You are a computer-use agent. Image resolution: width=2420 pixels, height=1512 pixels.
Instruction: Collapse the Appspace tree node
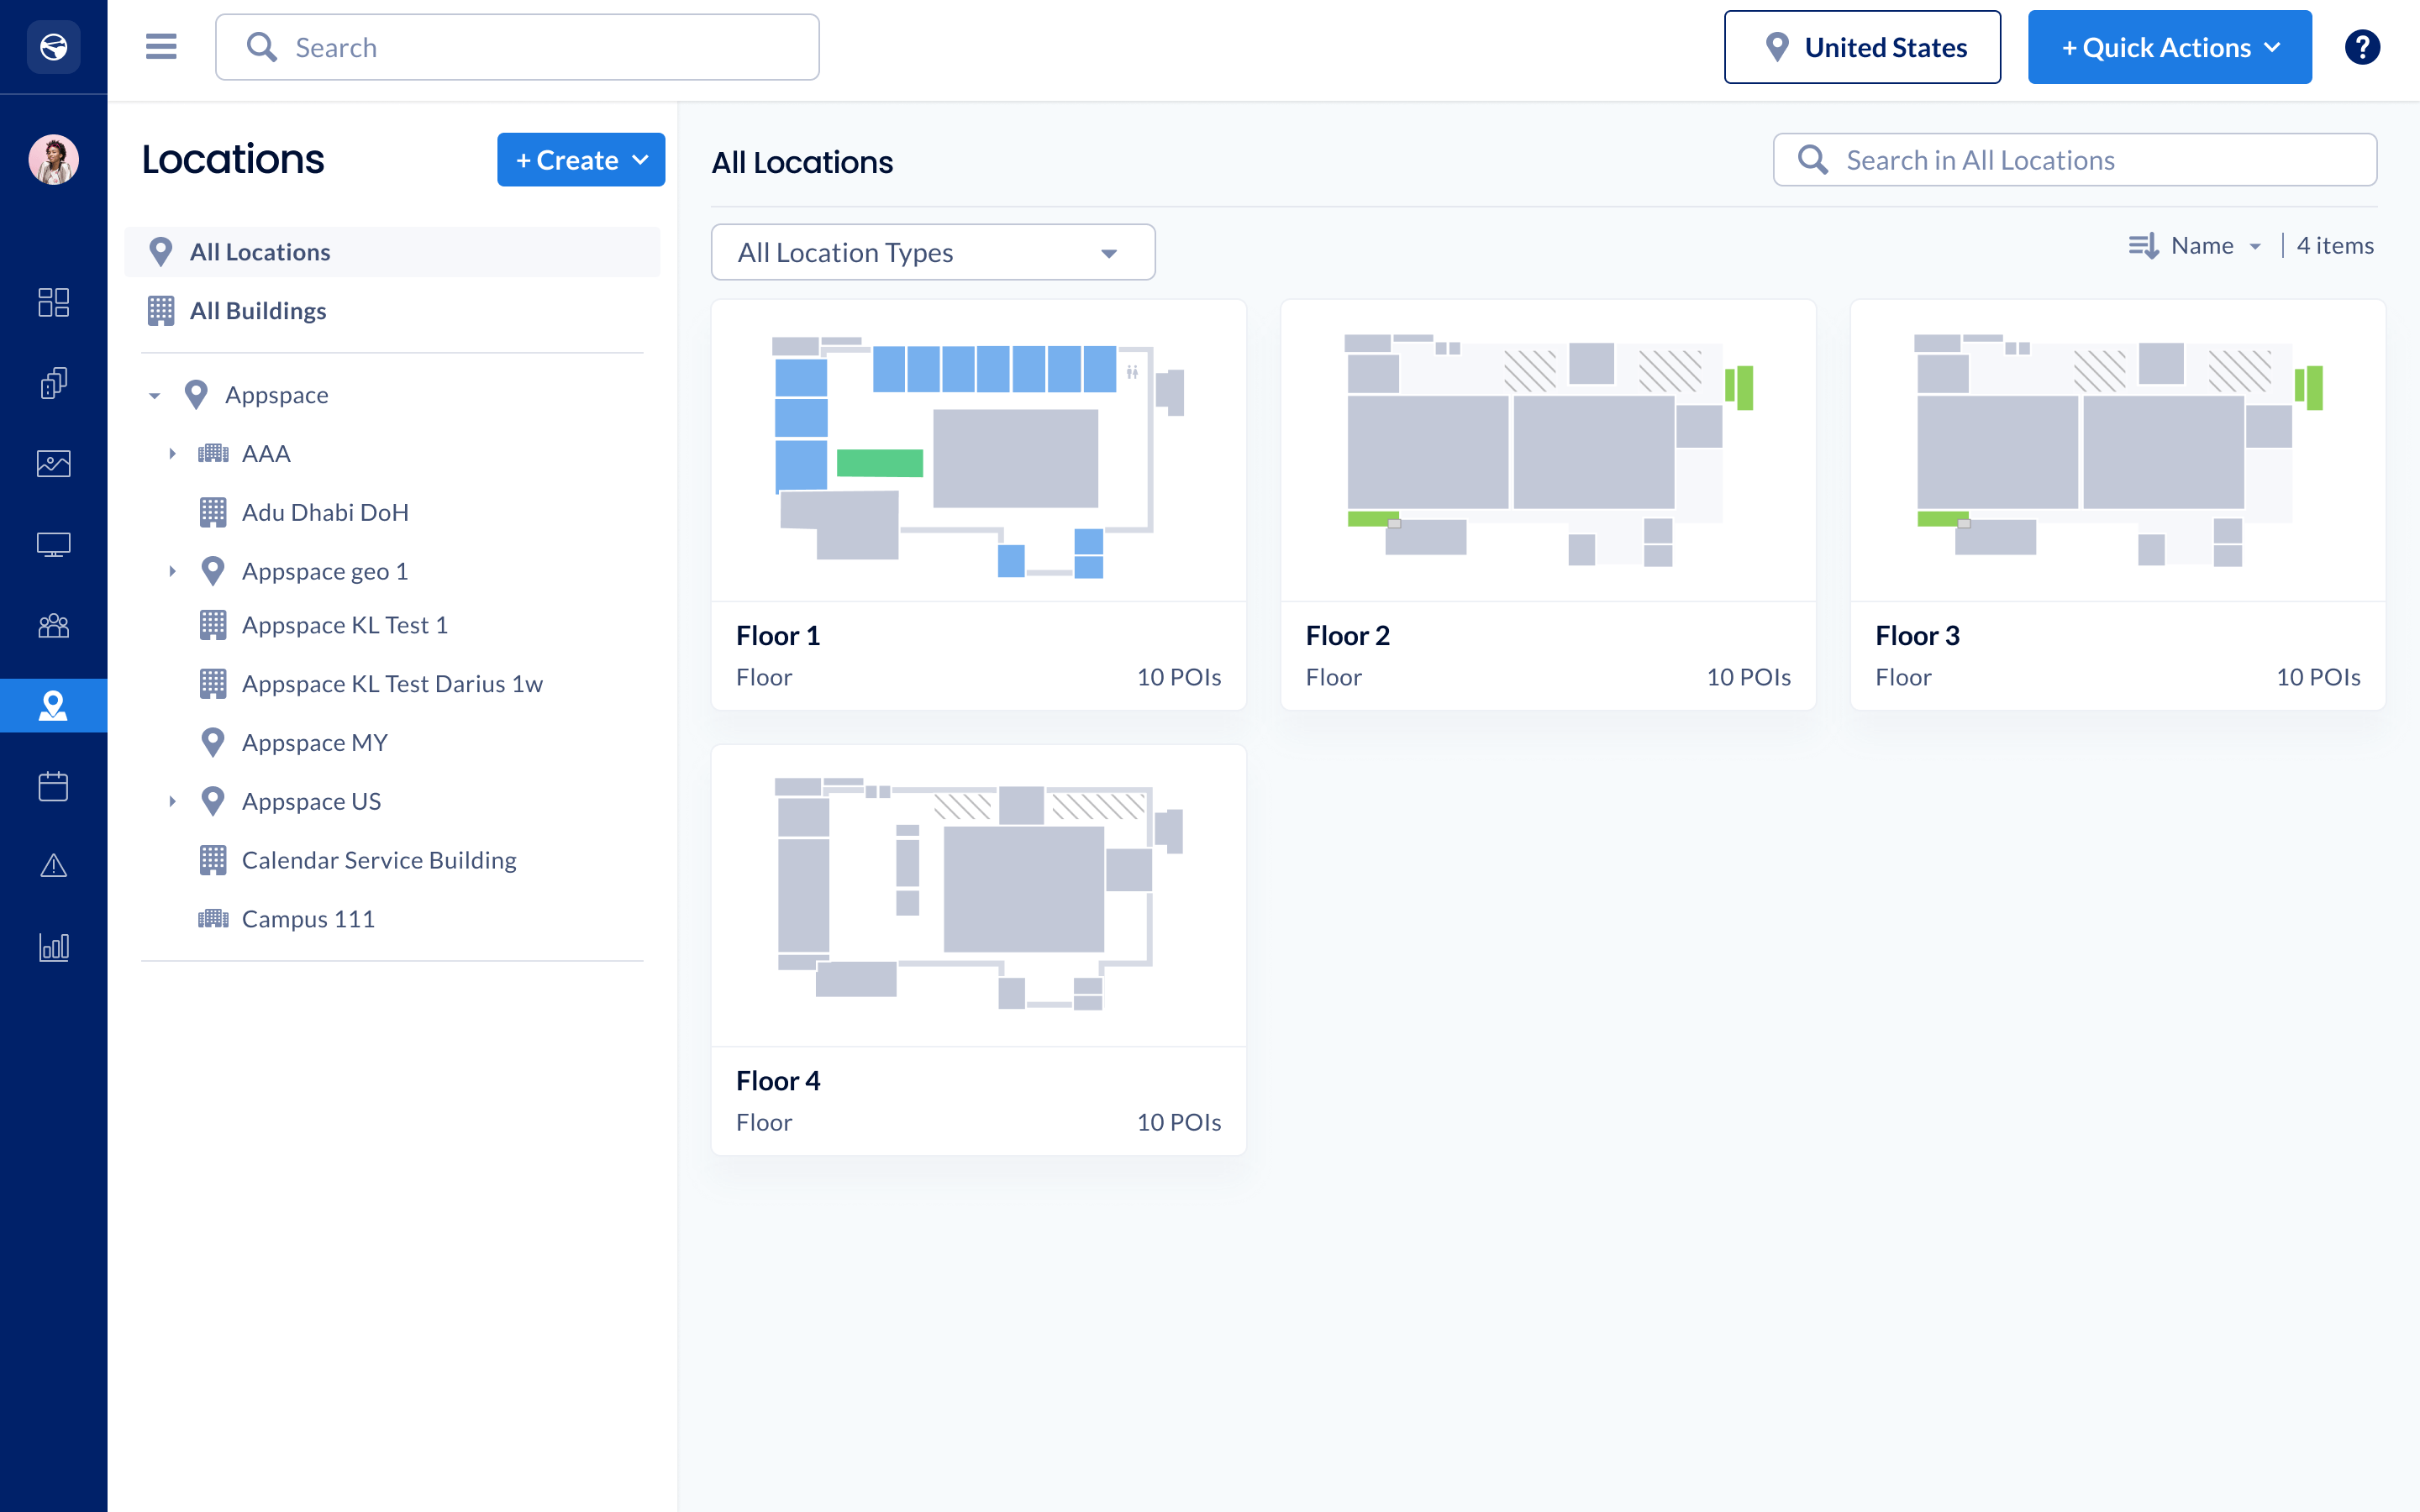coord(154,396)
